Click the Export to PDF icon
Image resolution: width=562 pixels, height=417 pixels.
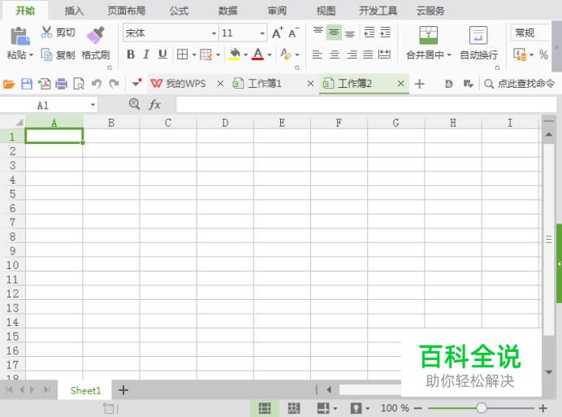point(45,84)
